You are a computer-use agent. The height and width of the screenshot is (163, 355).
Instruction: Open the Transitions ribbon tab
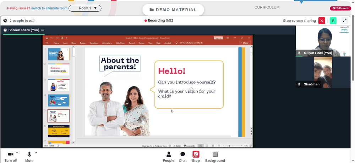click(x=94, y=43)
